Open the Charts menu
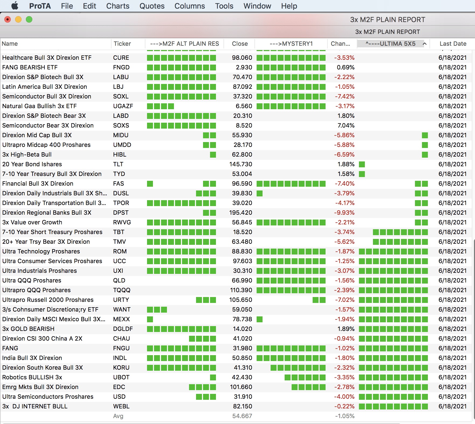Viewport: 475px width, 424px height. pyautogui.click(x=118, y=6)
